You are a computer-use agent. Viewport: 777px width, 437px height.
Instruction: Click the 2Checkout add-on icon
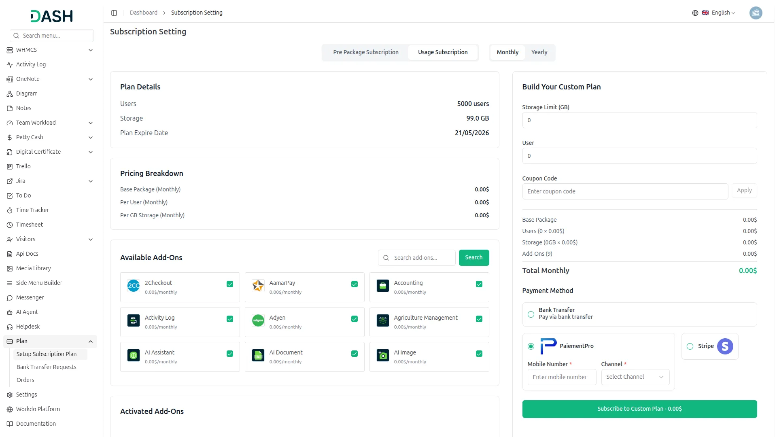(x=134, y=286)
